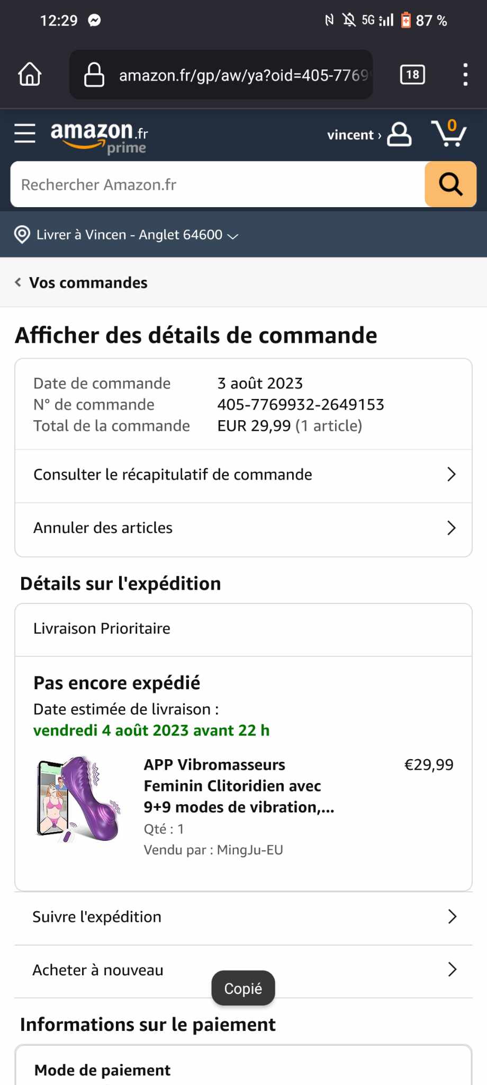Open the vincent account profile icon
This screenshot has width=487, height=1085.
coord(399,135)
